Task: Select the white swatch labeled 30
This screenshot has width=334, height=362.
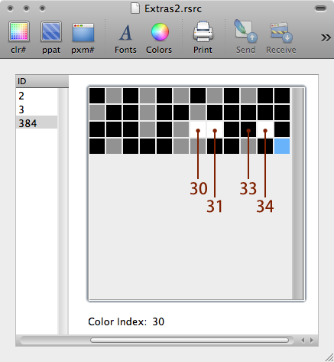Action: pos(198,129)
